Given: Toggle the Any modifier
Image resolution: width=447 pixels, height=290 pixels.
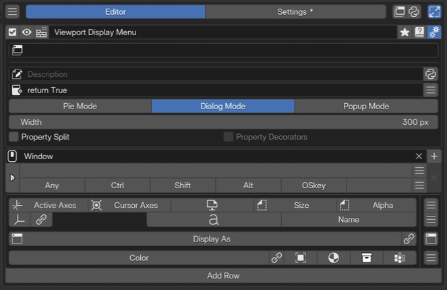Looking at the screenshot, I should coord(52,185).
